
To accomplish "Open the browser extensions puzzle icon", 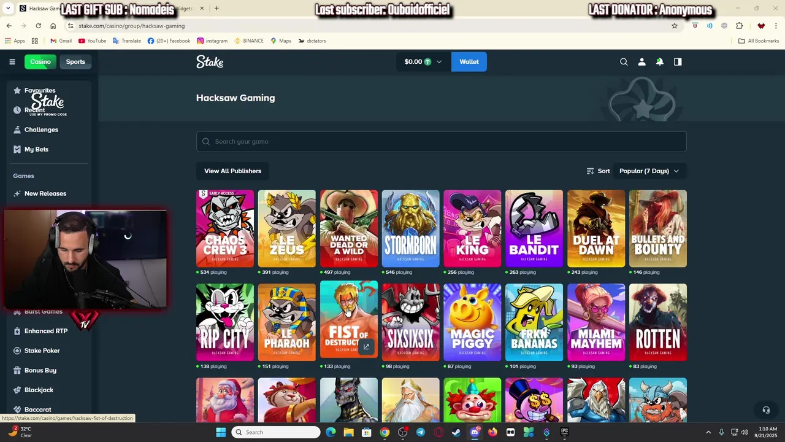I will pos(739,26).
